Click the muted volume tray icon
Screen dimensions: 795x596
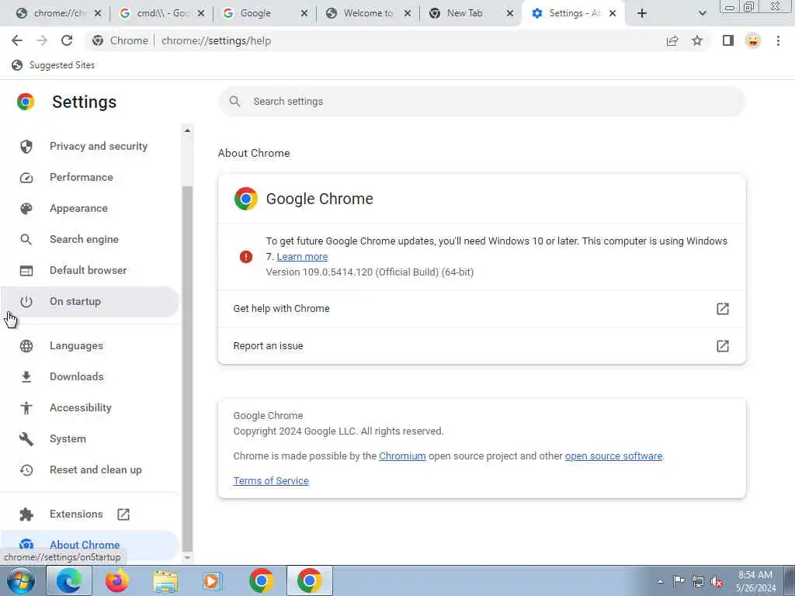click(x=717, y=581)
